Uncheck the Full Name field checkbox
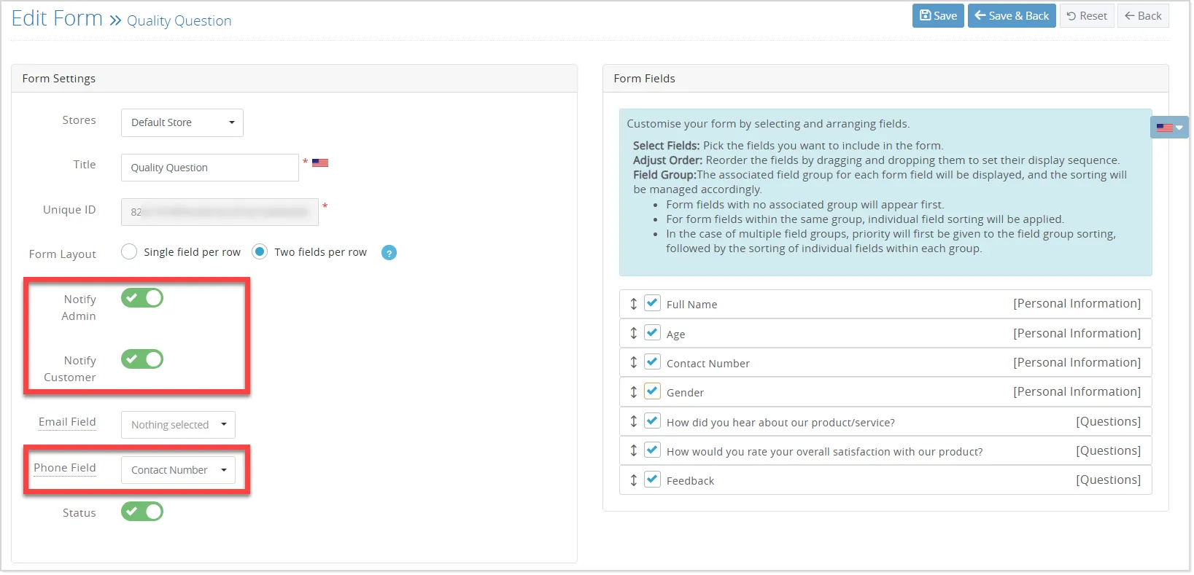Viewport: 1194px width, 575px height. pyautogui.click(x=653, y=303)
